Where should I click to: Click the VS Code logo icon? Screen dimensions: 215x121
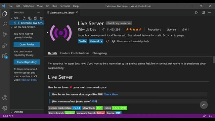click(4, 6)
